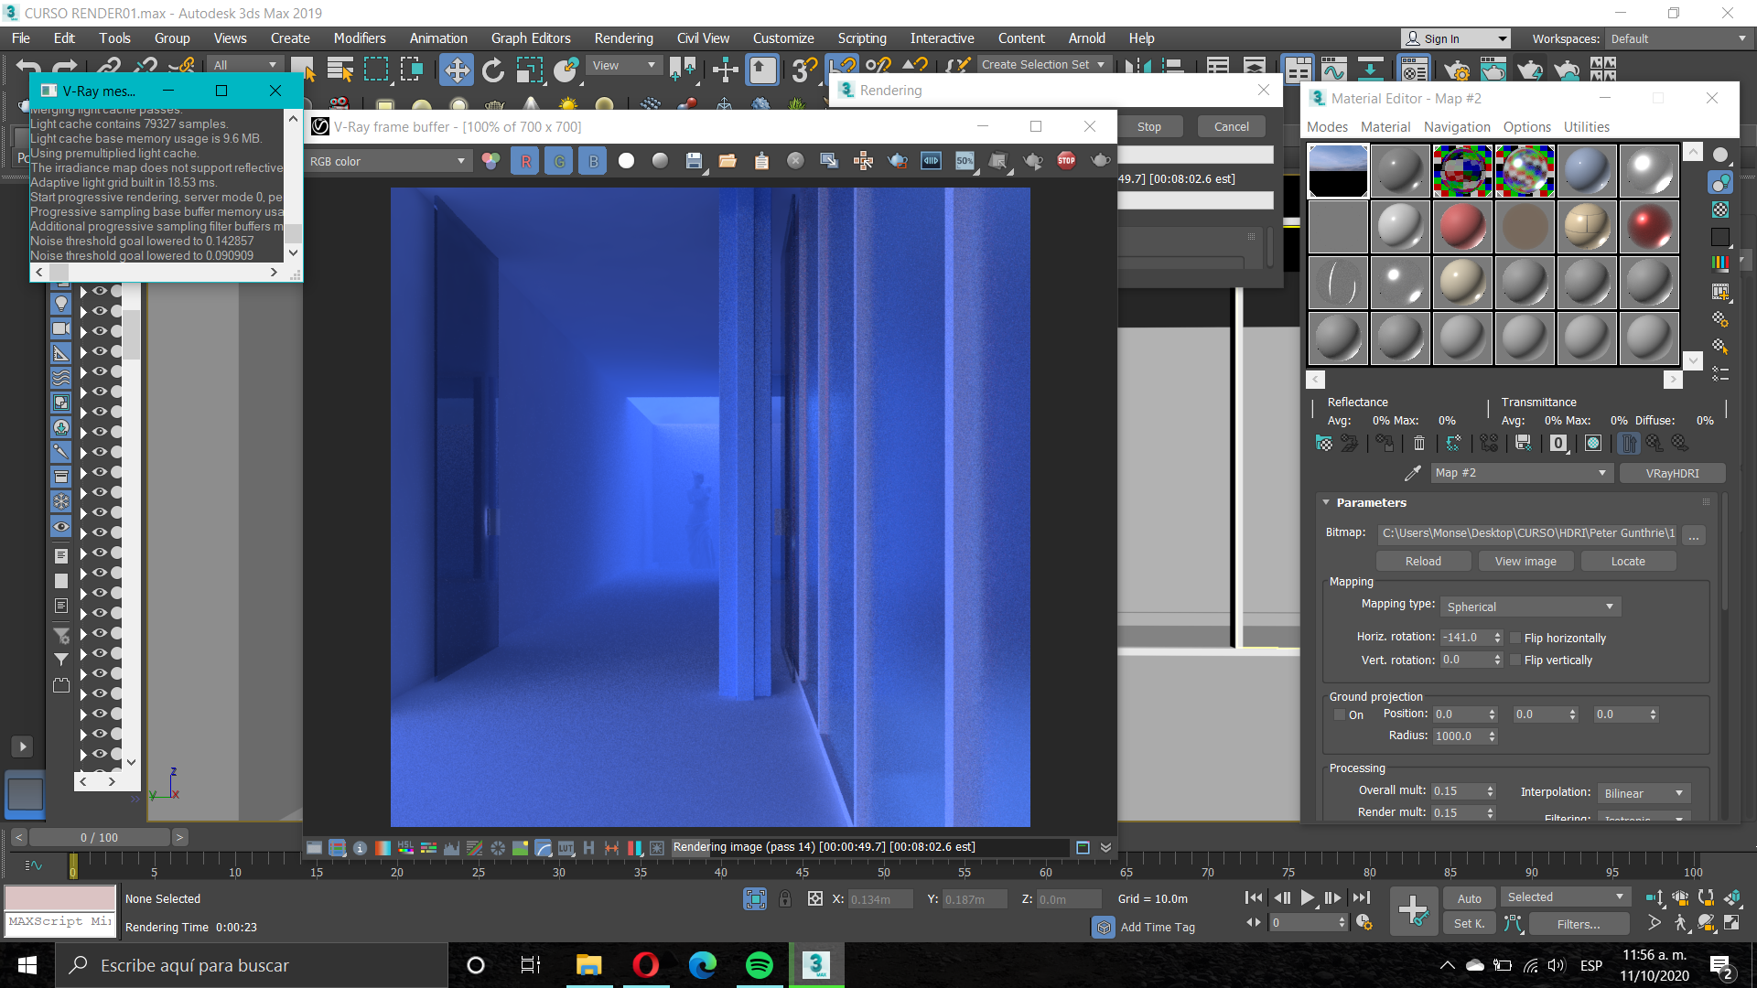Open the Spherical mapping type dropdown
1757x988 pixels.
pyautogui.click(x=1530, y=607)
